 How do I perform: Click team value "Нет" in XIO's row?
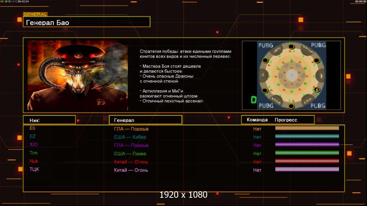pos(257,145)
